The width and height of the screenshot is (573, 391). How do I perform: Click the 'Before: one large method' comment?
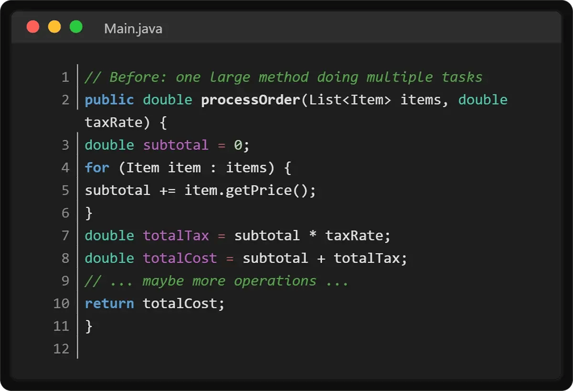[x=284, y=77]
